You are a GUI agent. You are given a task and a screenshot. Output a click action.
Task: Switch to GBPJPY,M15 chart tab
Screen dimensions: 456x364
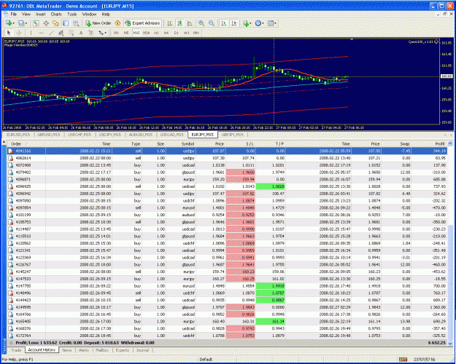click(x=232, y=135)
